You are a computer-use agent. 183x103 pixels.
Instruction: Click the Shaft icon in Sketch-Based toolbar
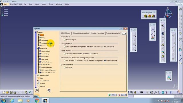[x=163, y=33]
